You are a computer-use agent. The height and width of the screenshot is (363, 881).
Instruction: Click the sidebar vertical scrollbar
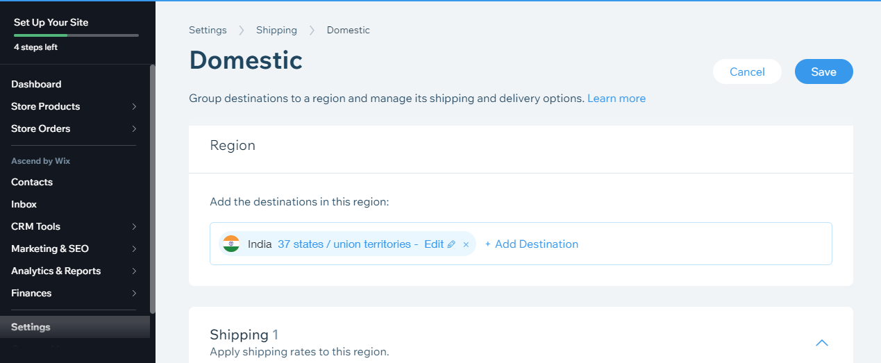pyautogui.click(x=153, y=187)
